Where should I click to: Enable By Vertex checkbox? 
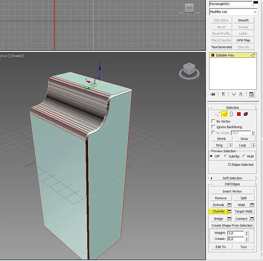click(213, 121)
